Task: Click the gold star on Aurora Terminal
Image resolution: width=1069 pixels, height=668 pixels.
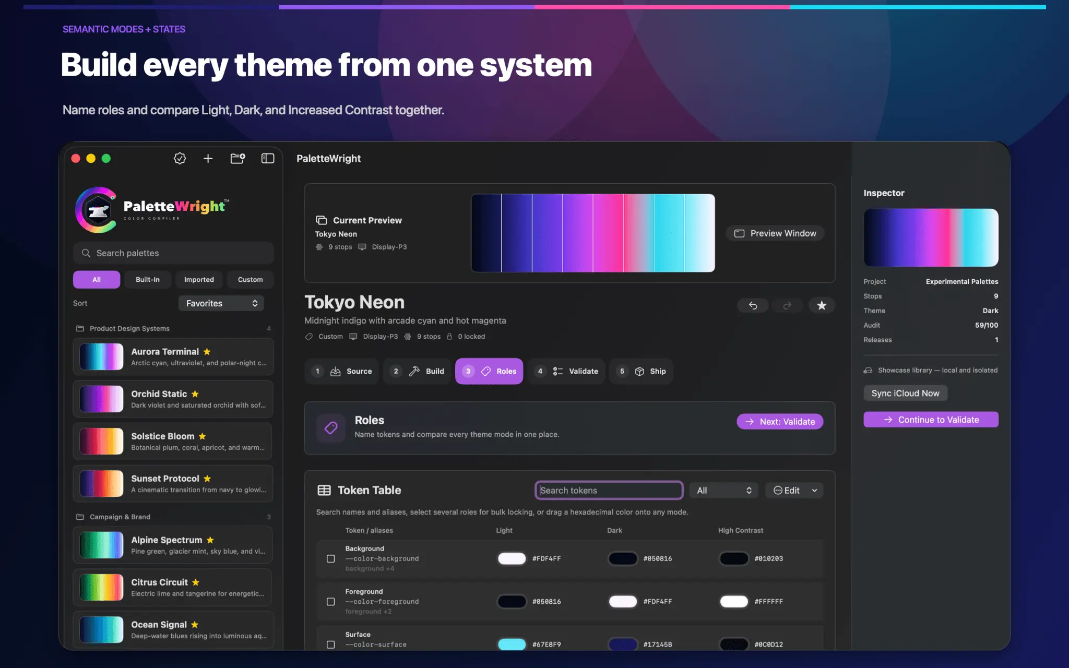Action: [x=207, y=352]
